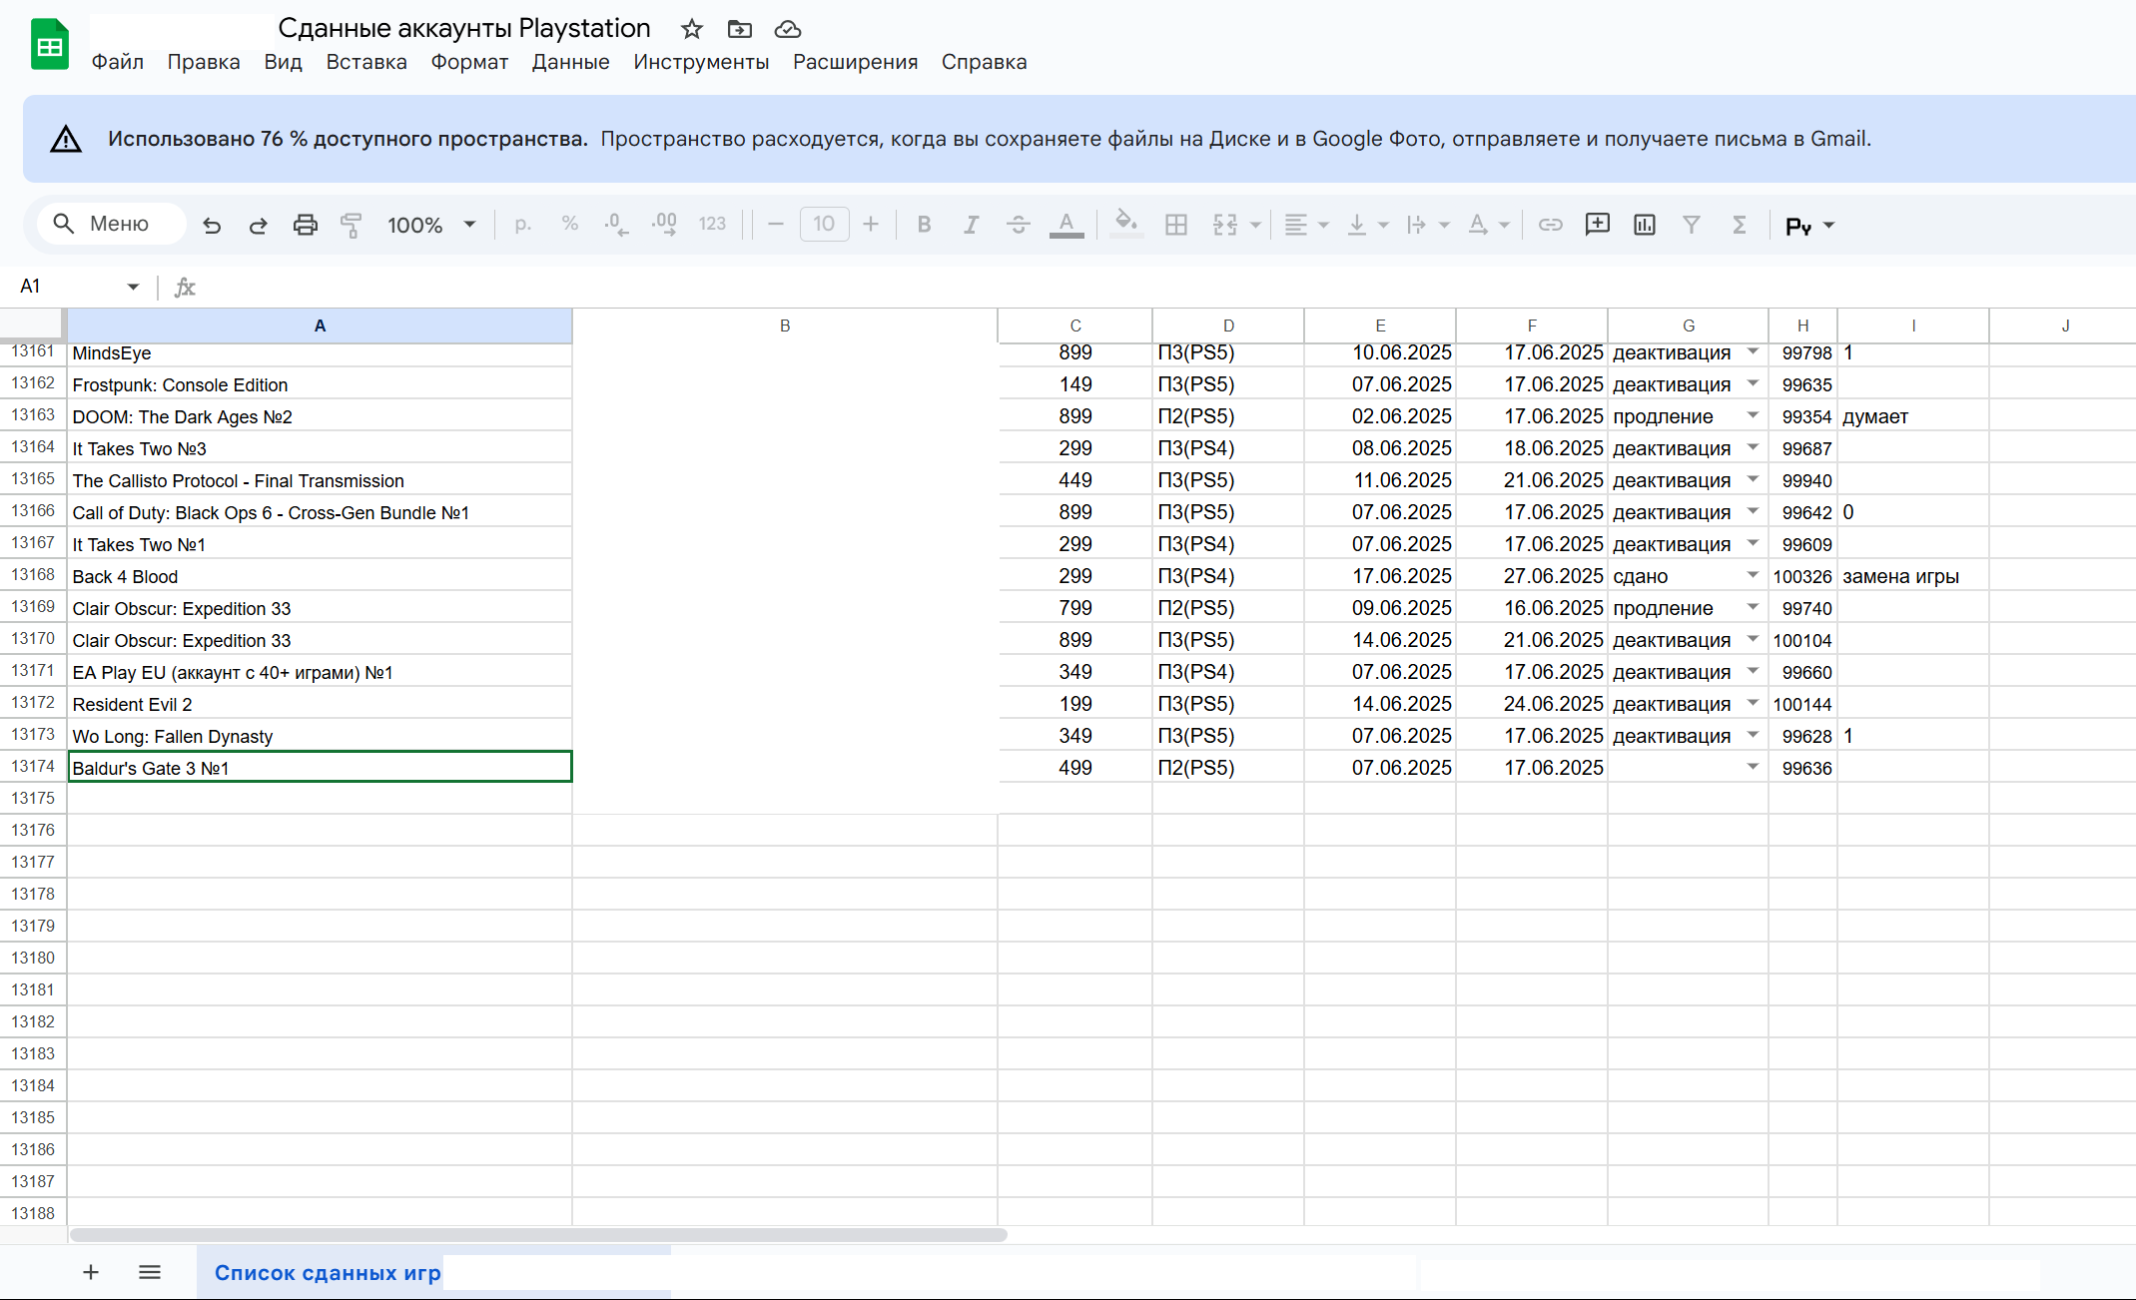Move document to folder icon
The height and width of the screenshot is (1300, 2136).
pos(739,29)
